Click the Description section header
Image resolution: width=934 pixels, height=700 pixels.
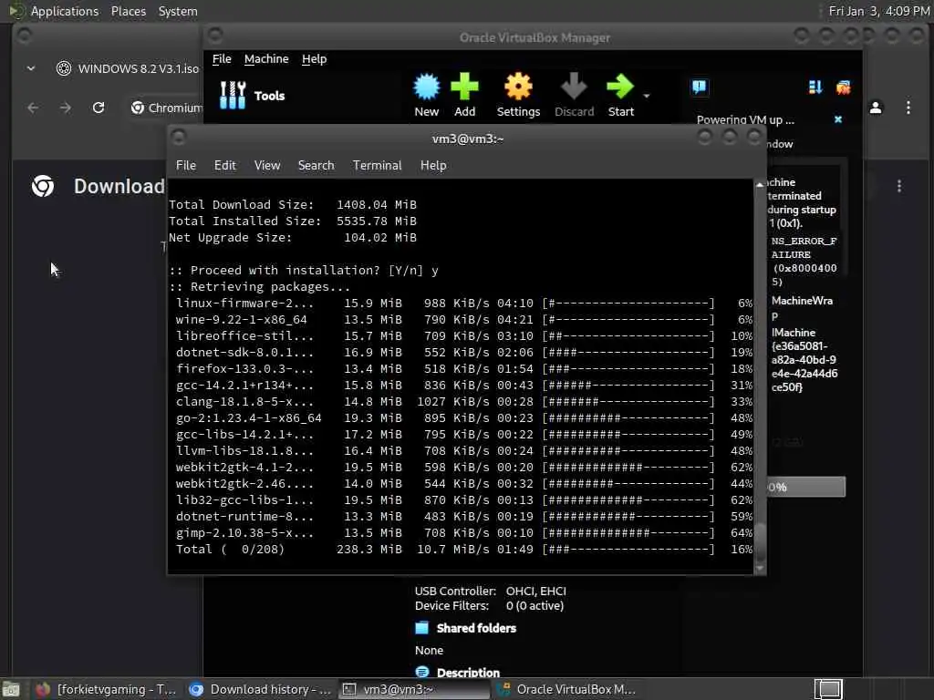coord(468,673)
